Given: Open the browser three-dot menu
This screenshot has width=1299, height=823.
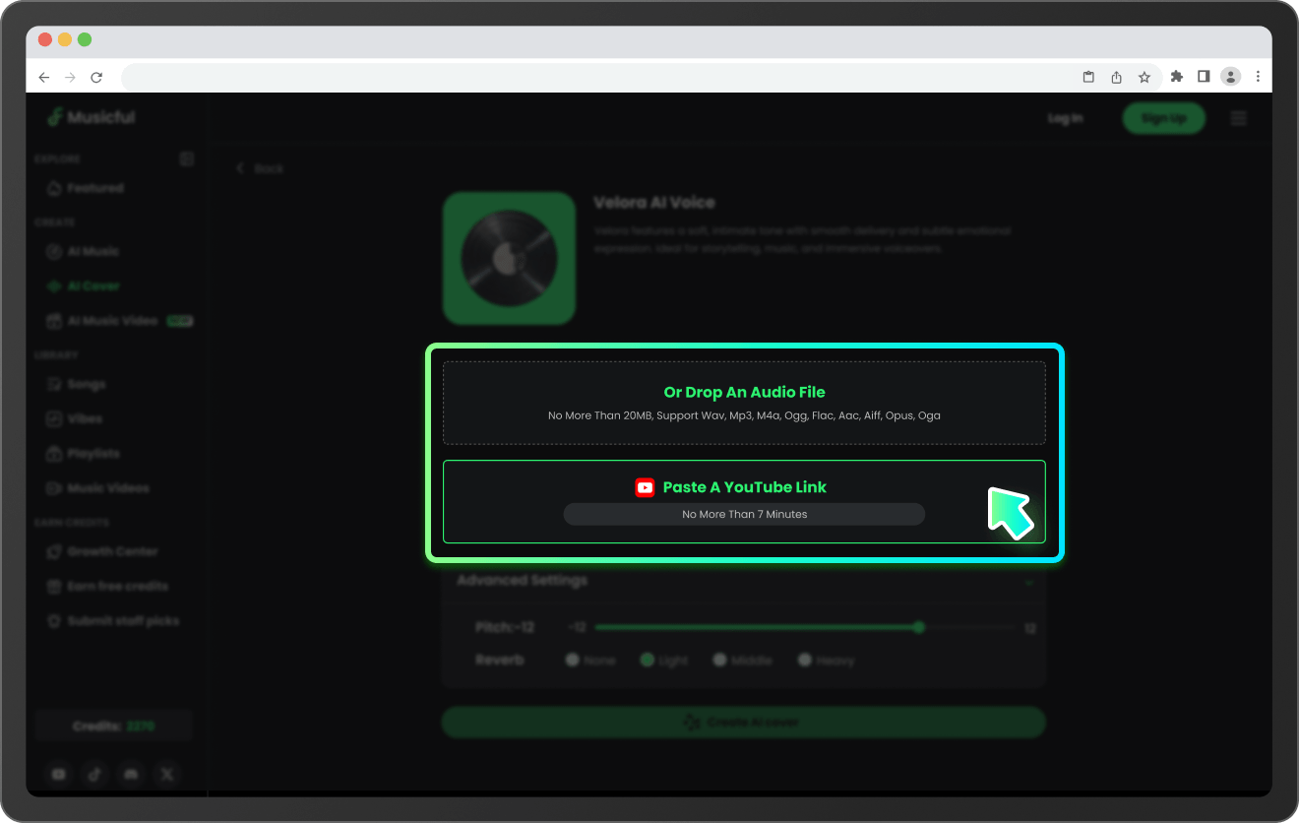Looking at the screenshot, I should coord(1258,77).
